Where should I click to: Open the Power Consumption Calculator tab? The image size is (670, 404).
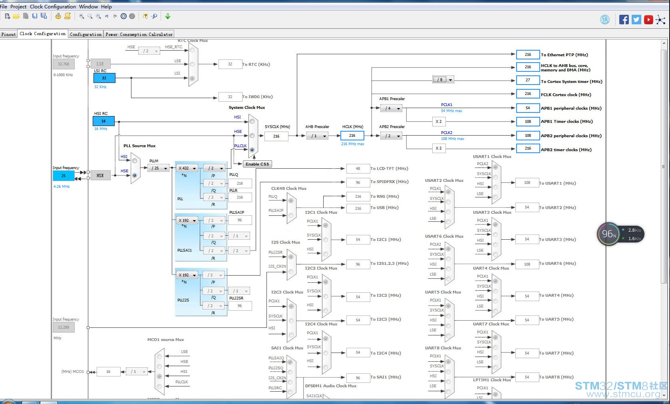pos(139,34)
